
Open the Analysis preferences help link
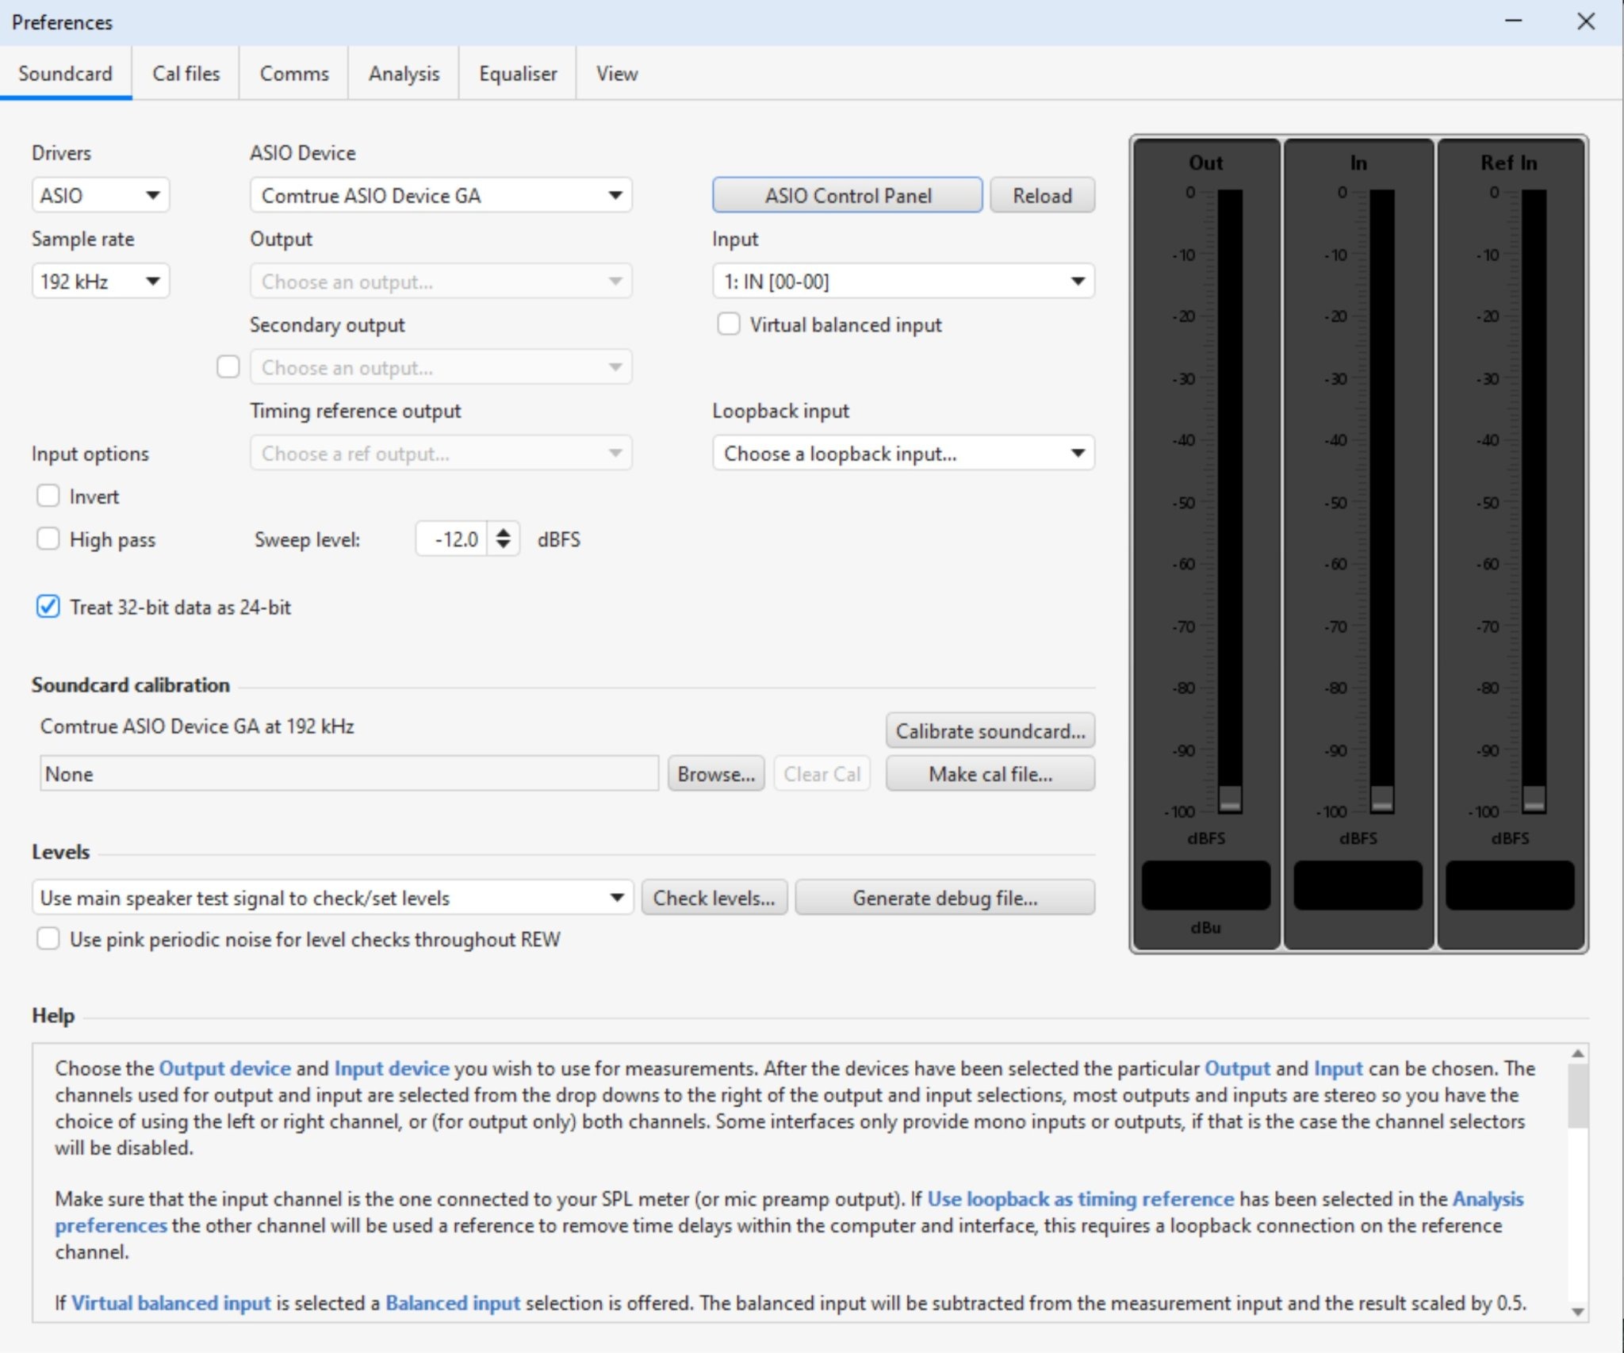click(1488, 1198)
